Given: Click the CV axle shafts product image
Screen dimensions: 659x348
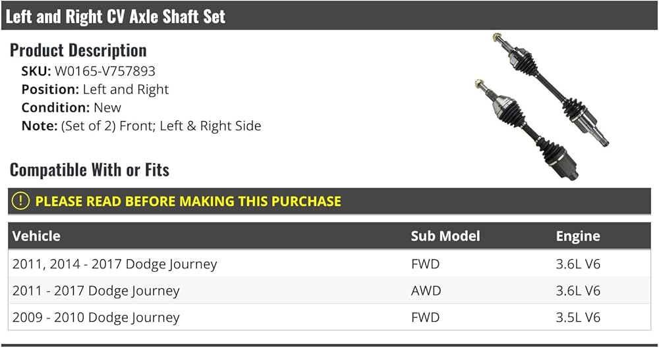Looking at the screenshot, I should click(542, 107).
